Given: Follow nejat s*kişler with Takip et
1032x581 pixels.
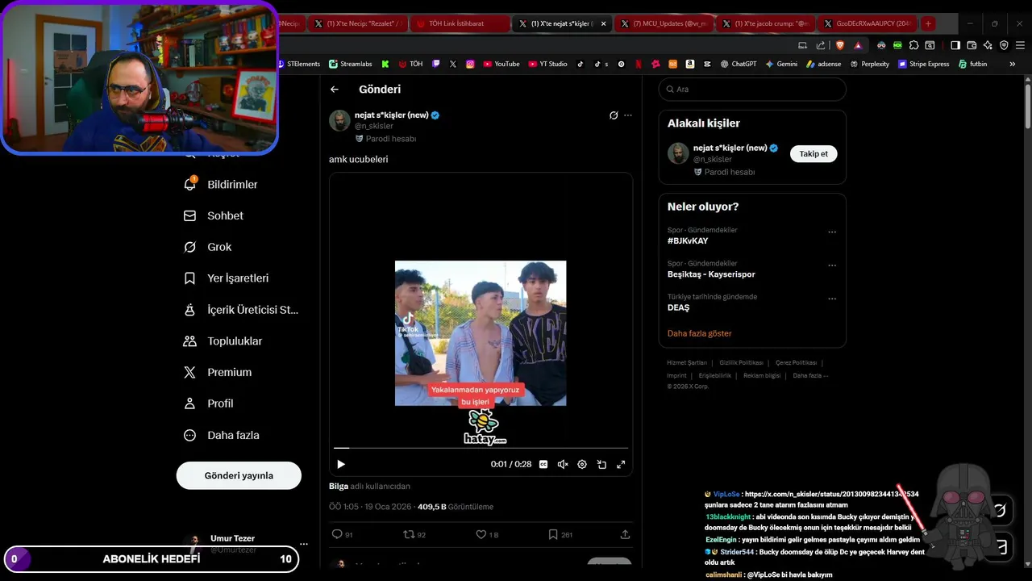Looking at the screenshot, I should coord(814,153).
